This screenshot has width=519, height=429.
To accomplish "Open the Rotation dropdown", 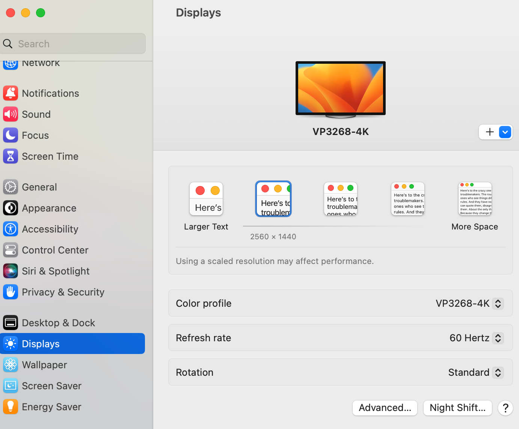I will (x=498, y=372).
